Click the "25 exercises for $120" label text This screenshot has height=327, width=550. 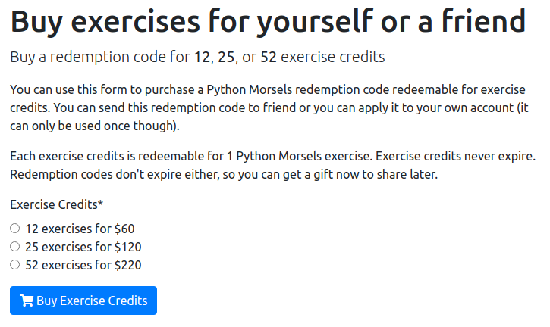(83, 246)
